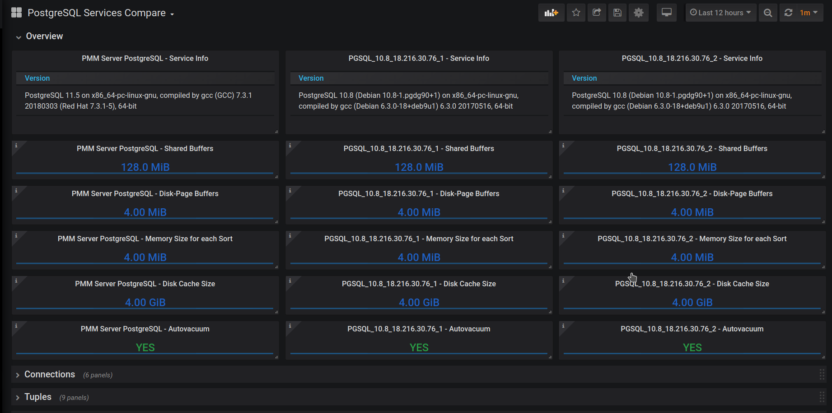Cycle view mode with monitor icon
This screenshot has width=832, height=413.
[x=666, y=13]
